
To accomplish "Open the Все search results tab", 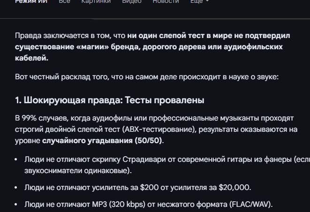I will click(64, 2).
